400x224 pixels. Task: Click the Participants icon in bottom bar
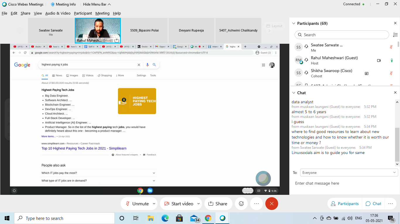click(334, 204)
